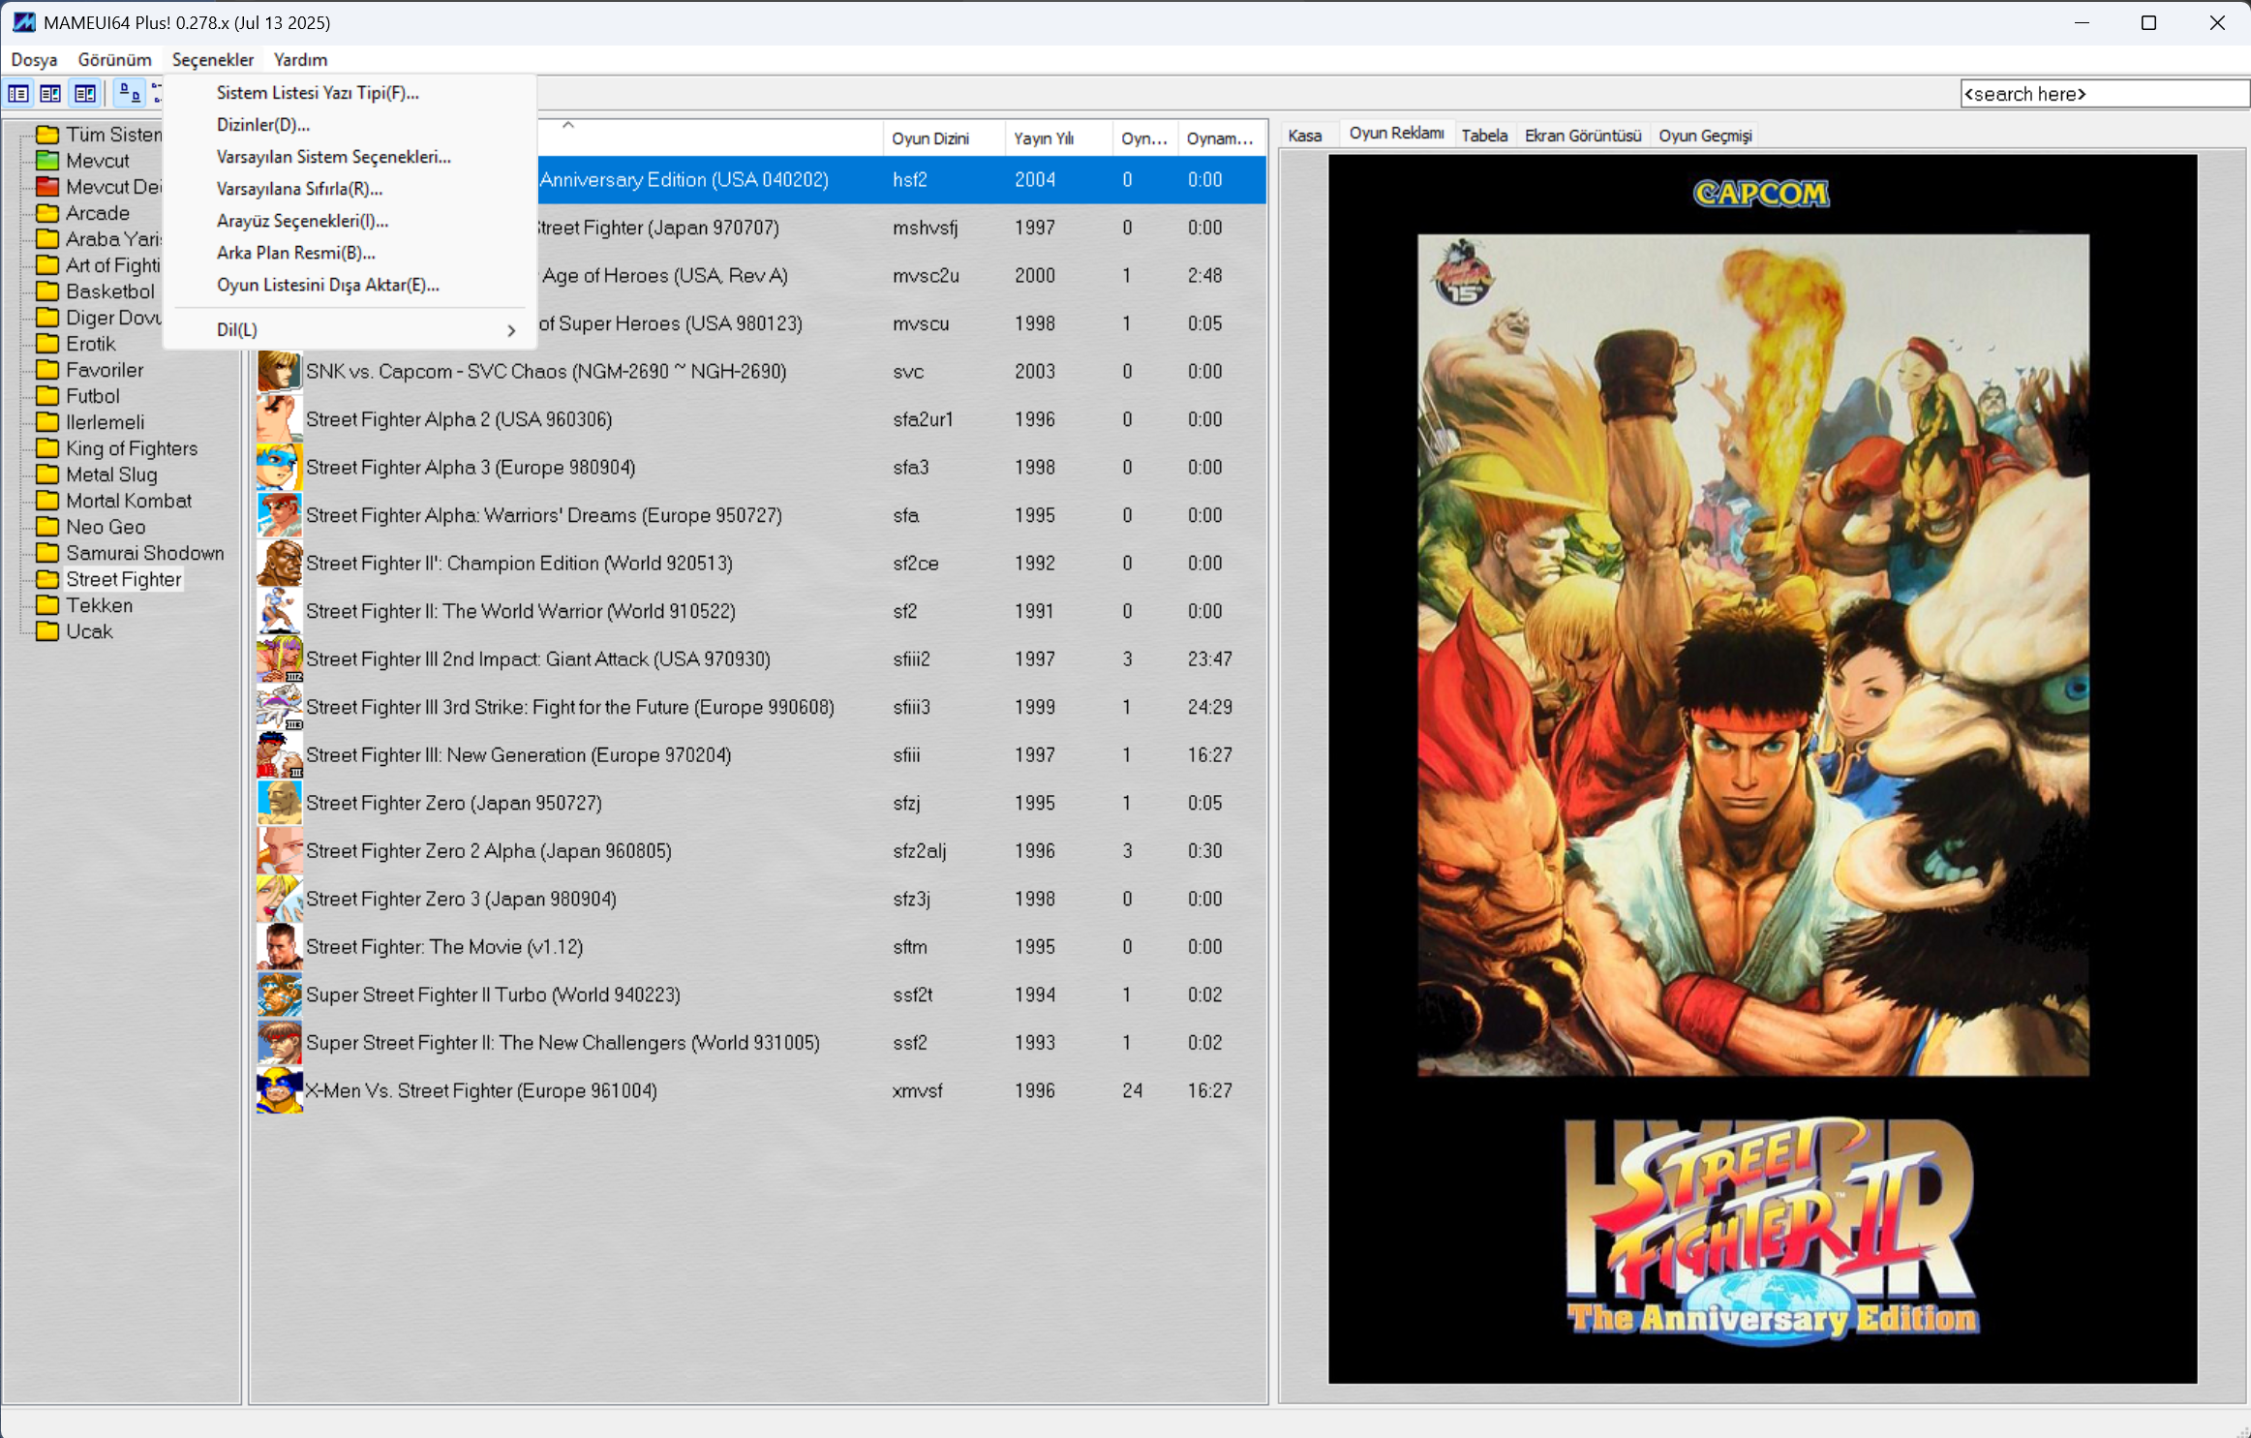
Task: Click the Super Street Fighter II Turbo icon
Action: click(x=279, y=994)
